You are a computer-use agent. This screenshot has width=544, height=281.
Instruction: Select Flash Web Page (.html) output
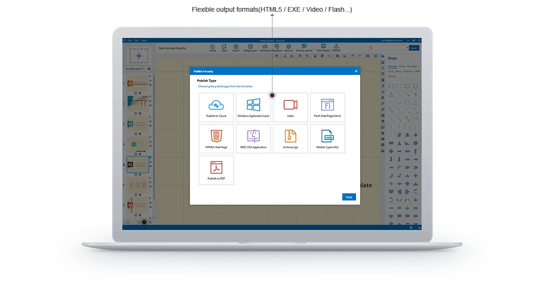coord(327,107)
